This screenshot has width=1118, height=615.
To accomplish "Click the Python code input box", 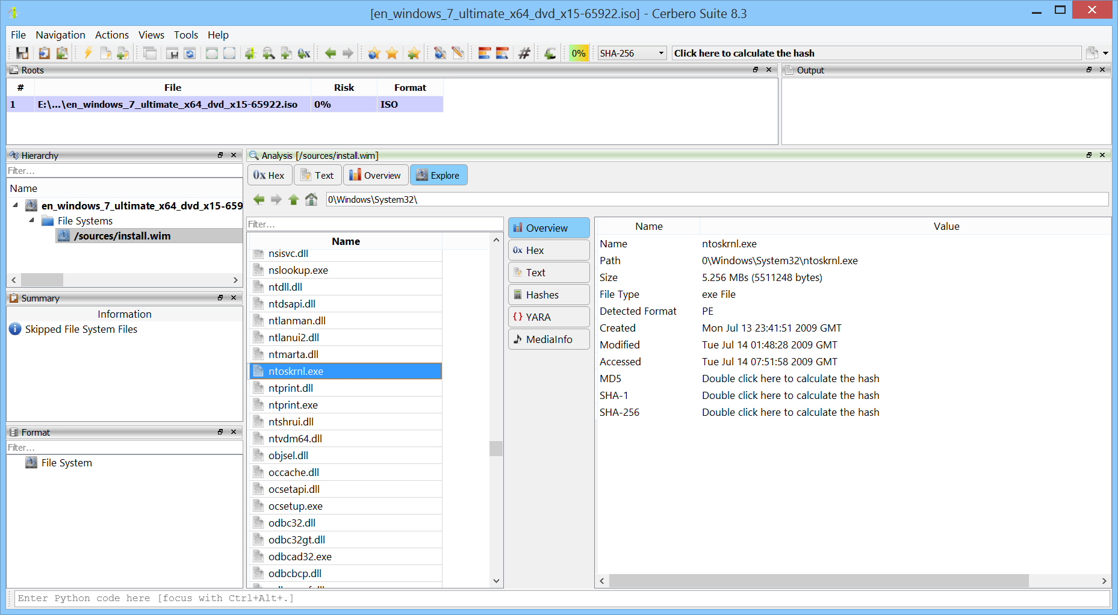I will point(562,598).
